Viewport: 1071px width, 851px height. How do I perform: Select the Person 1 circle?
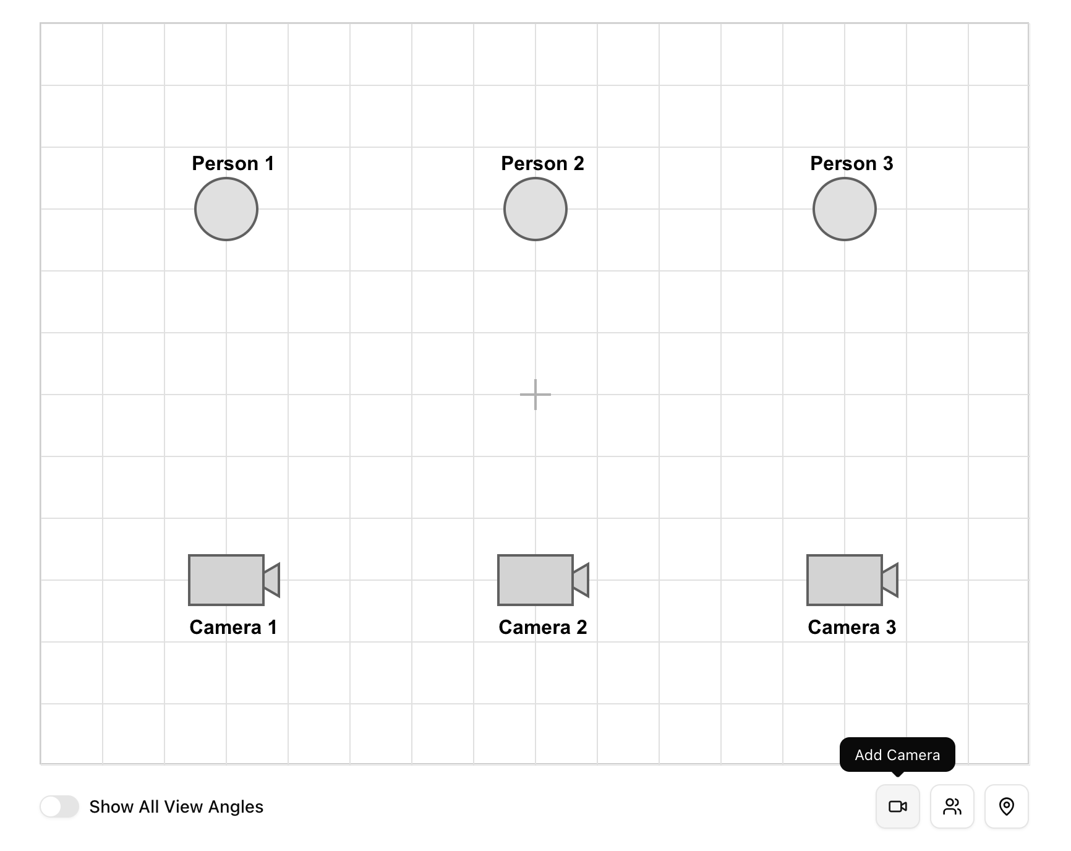click(226, 209)
